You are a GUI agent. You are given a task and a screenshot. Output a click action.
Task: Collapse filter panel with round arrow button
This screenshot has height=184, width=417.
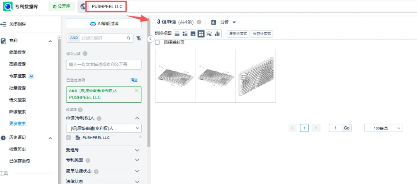pyautogui.click(x=150, y=39)
